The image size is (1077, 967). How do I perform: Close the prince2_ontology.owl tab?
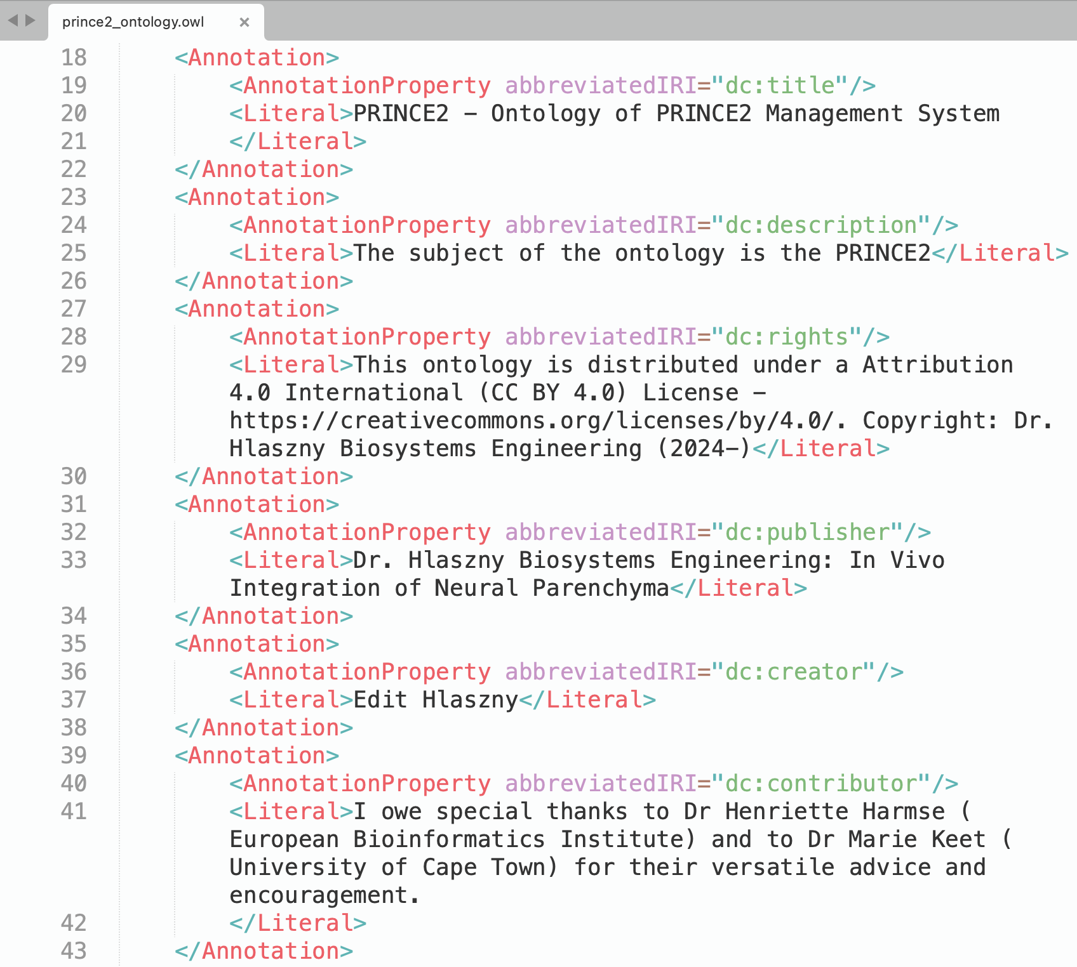click(244, 22)
